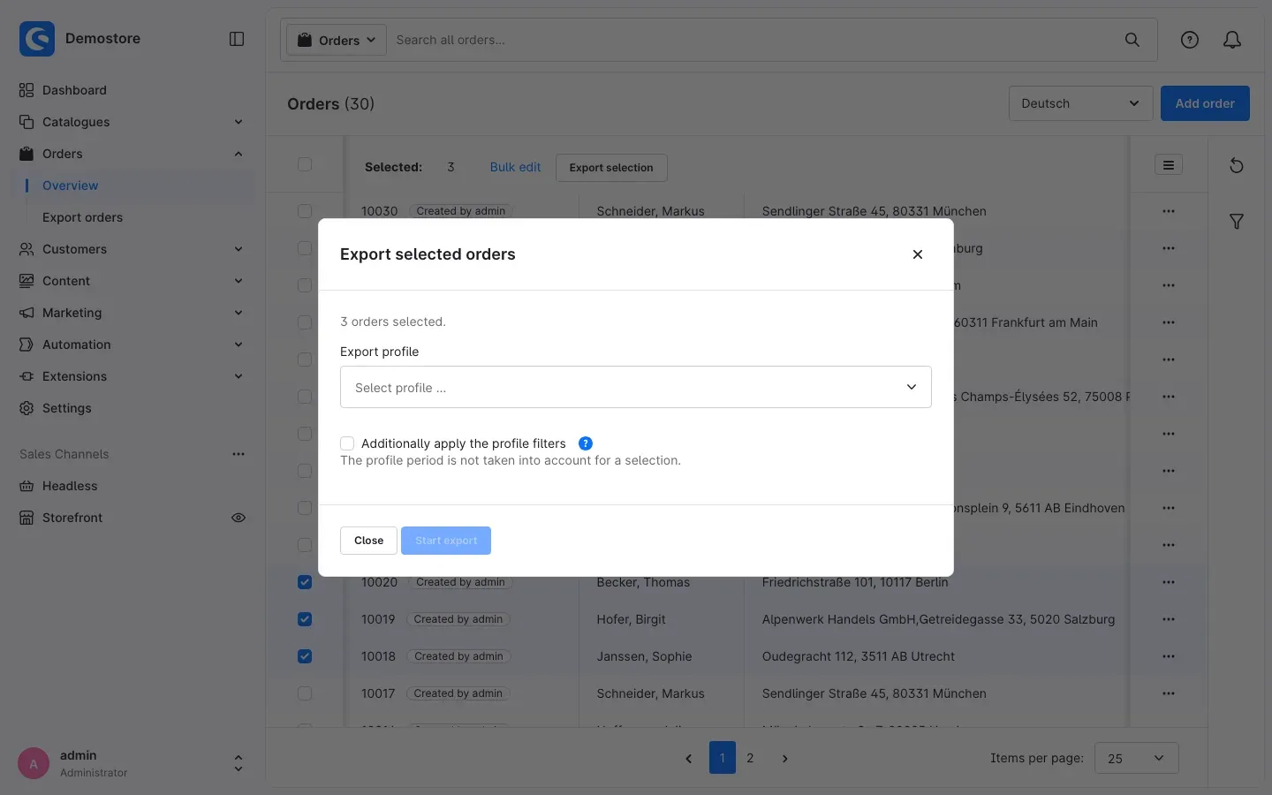Open the filter funnel sidebar

coord(1237,222)
